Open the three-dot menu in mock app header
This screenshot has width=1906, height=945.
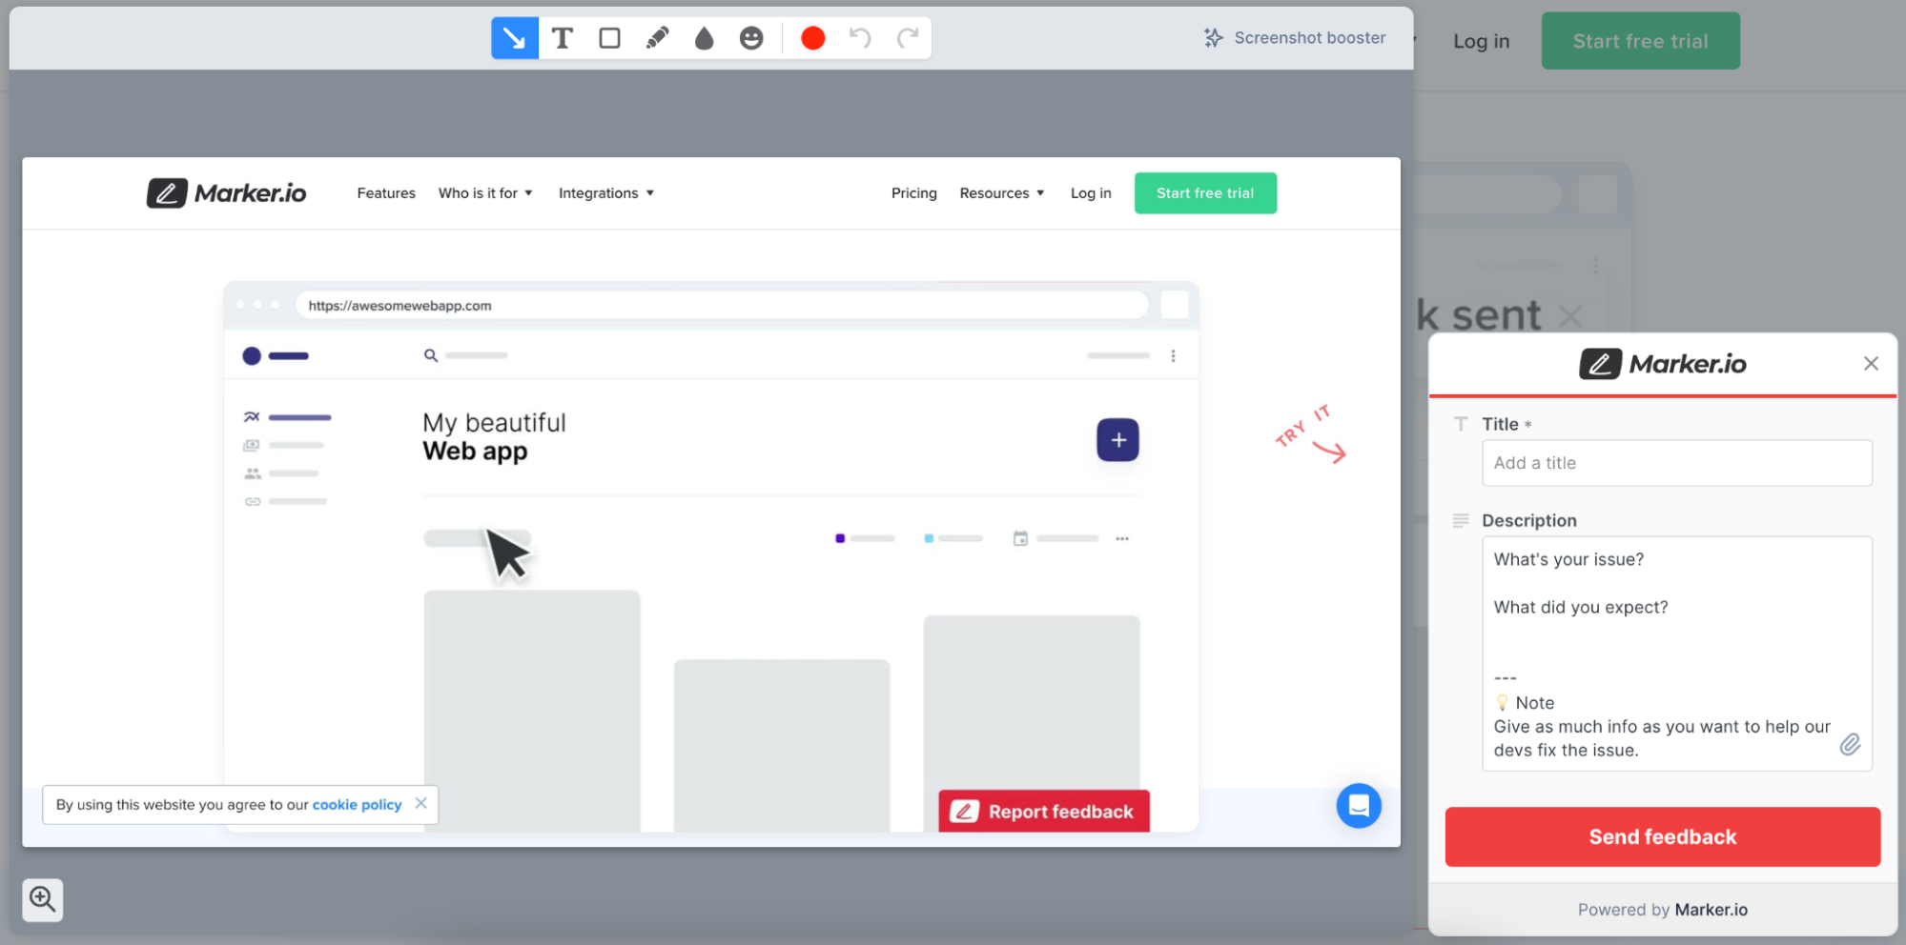[1173, 355]
